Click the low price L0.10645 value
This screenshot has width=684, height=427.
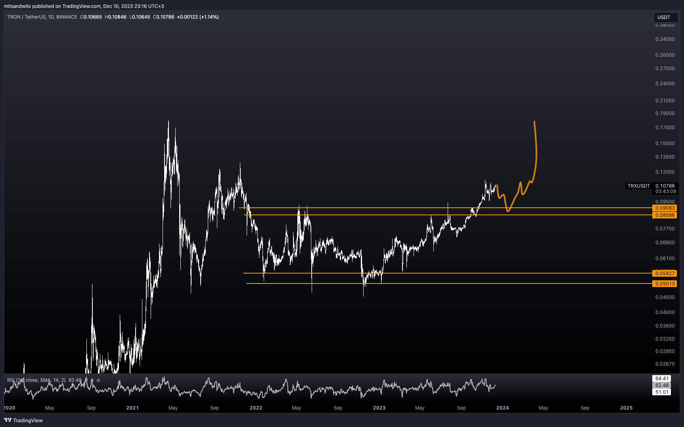(x=140, y=17)
